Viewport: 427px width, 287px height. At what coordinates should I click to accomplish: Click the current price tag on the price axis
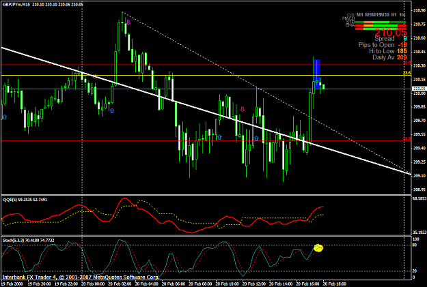click(419, 89)
